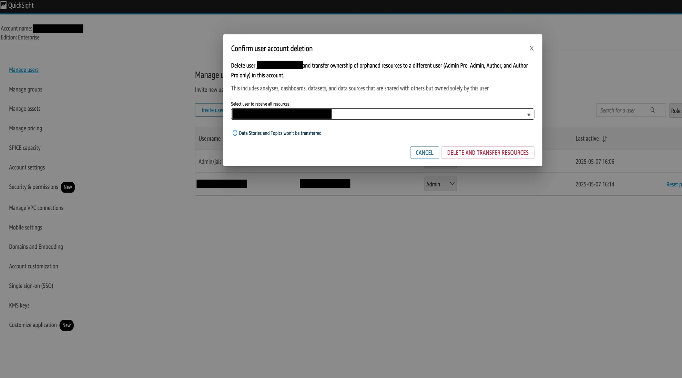Open KMS keys page
This screenshot has height=378, width=682.
click(x=19, y=305)
